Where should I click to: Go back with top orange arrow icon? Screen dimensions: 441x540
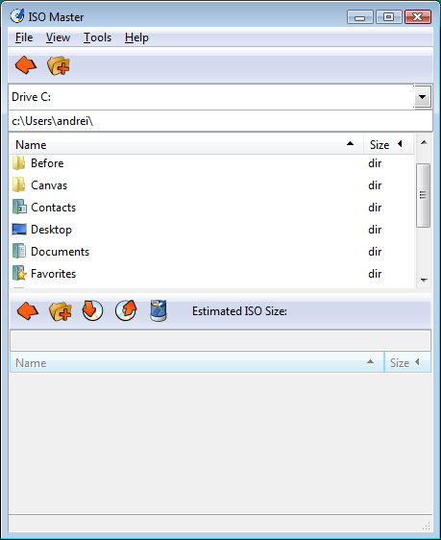coord(26,65)
